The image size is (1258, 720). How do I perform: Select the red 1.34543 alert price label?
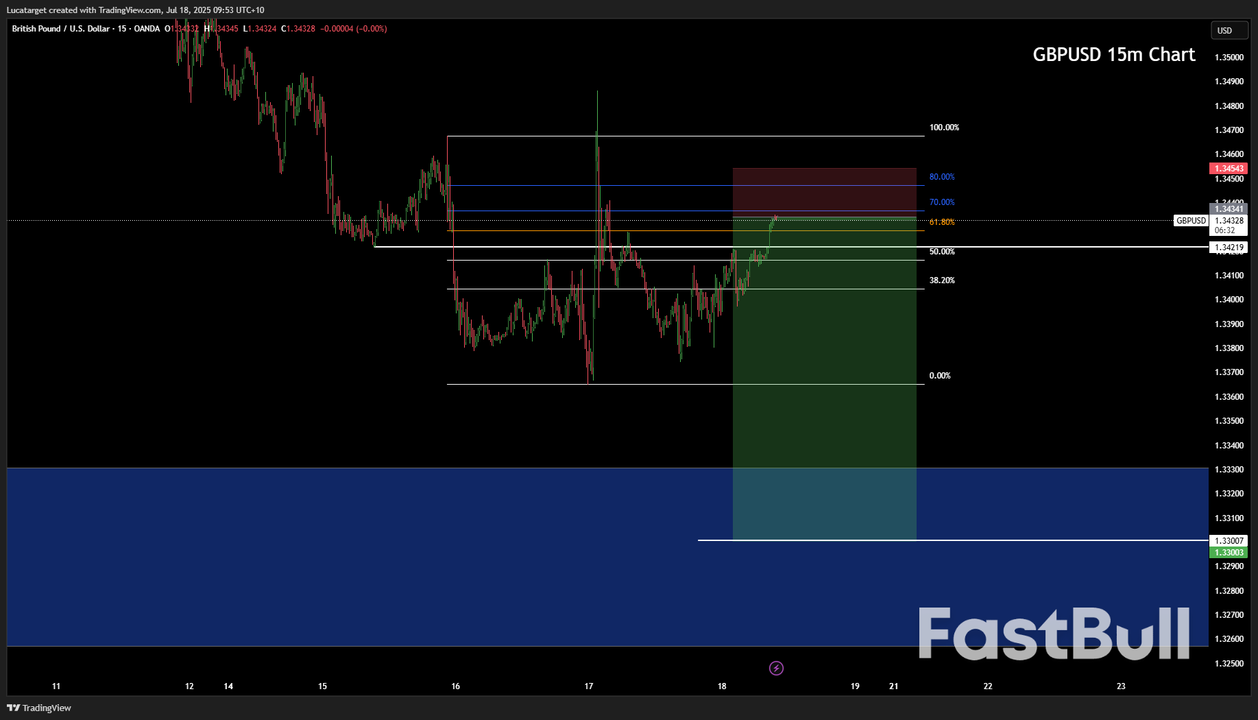tap(1229, 168)
